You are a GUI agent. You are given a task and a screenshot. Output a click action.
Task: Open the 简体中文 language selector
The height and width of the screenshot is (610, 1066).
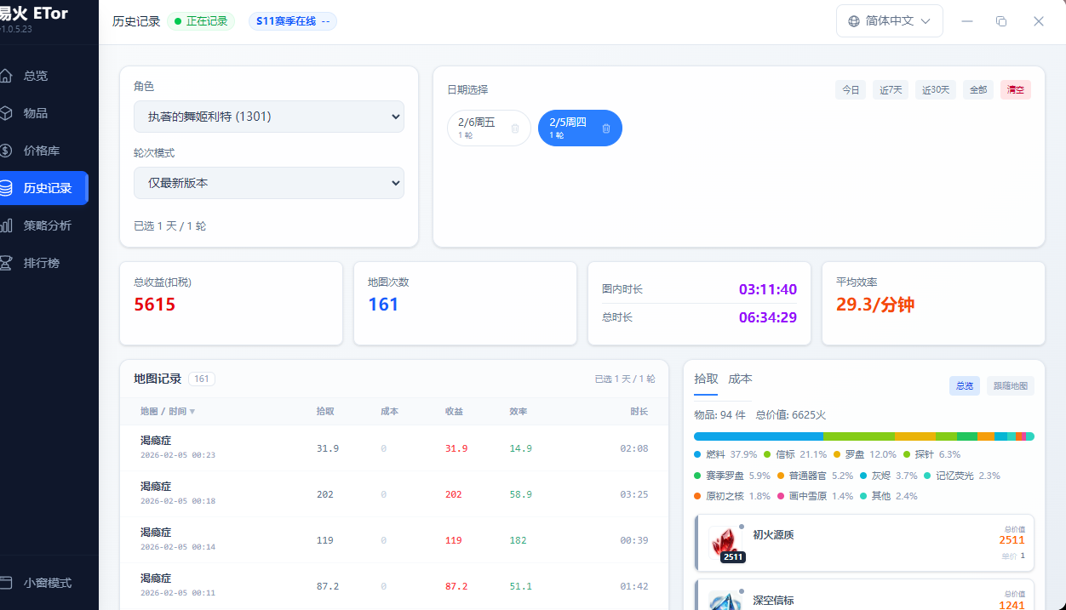(x=889, y=21)
